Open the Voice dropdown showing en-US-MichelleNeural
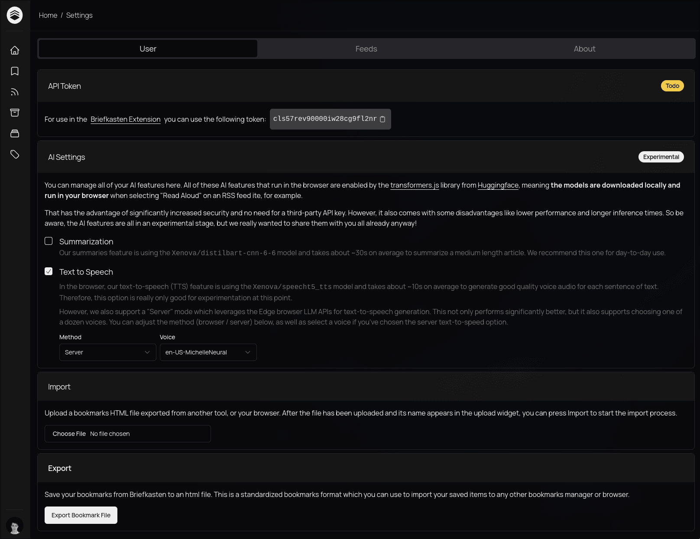This screenshot has height=539, width=700. click(x=208, y=352)
